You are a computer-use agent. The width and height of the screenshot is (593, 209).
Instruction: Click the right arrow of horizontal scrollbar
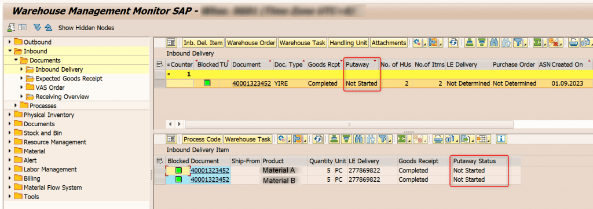tap(179, 124)
